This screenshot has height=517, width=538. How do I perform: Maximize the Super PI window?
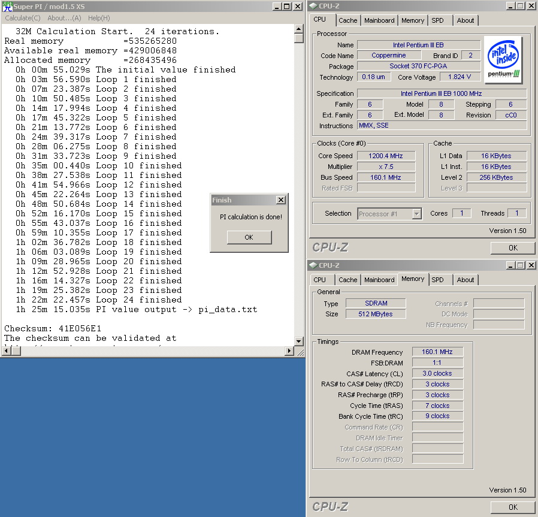click(x=287, y=6)
